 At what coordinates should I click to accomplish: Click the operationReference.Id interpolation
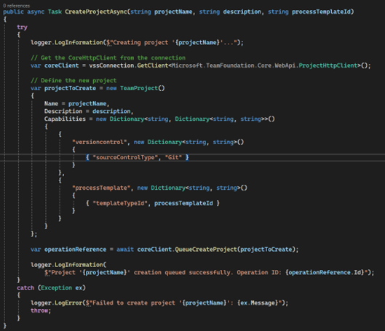(x=325, y=272)
